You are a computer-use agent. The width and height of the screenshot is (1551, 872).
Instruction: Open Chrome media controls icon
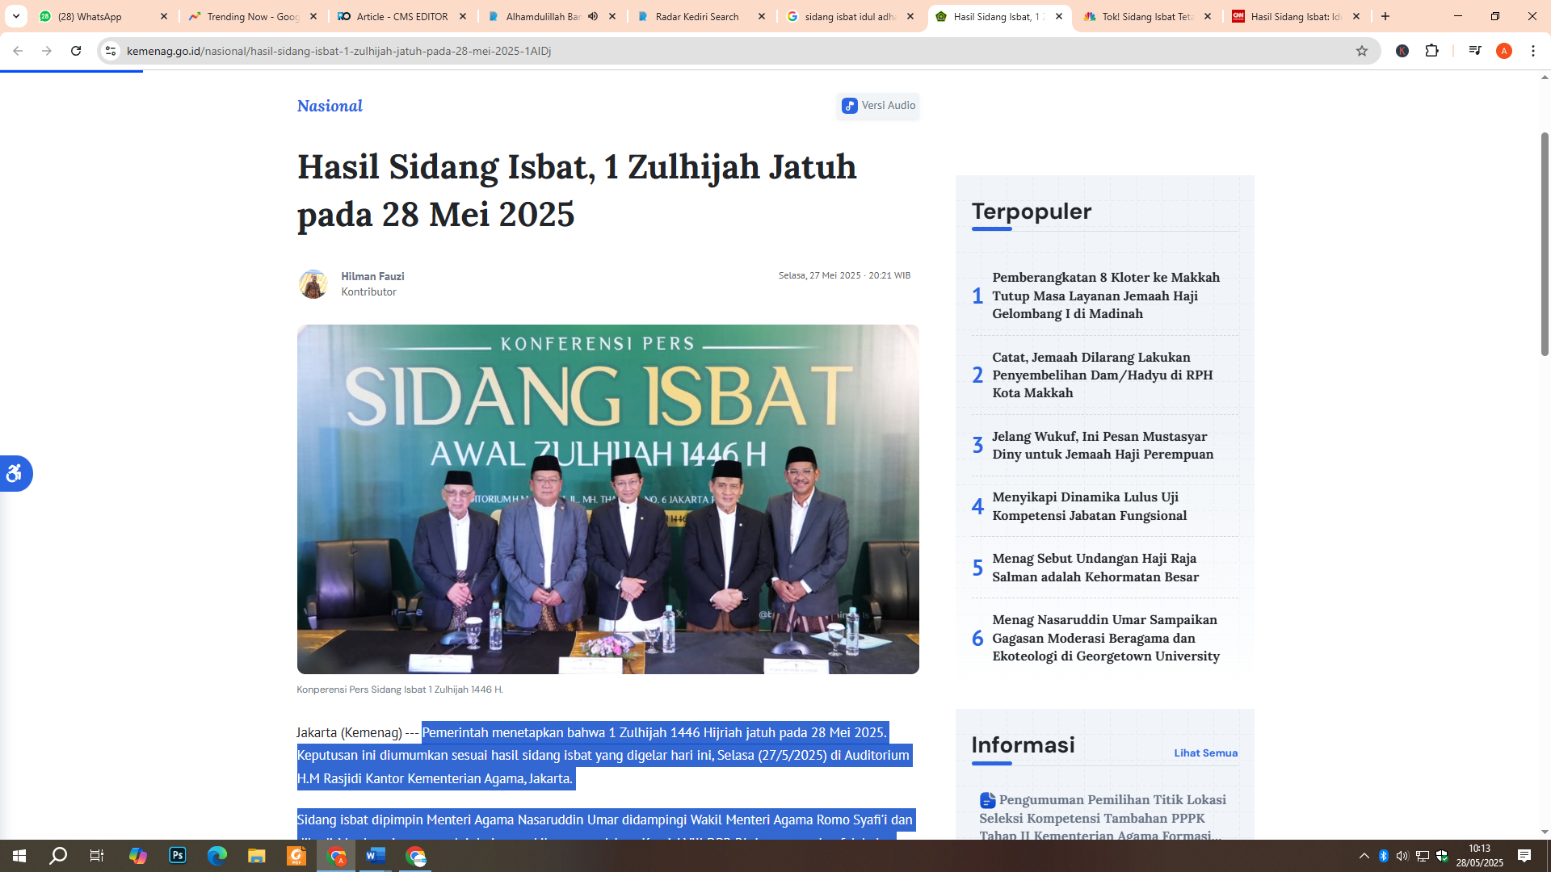(x=1475, y=50)
